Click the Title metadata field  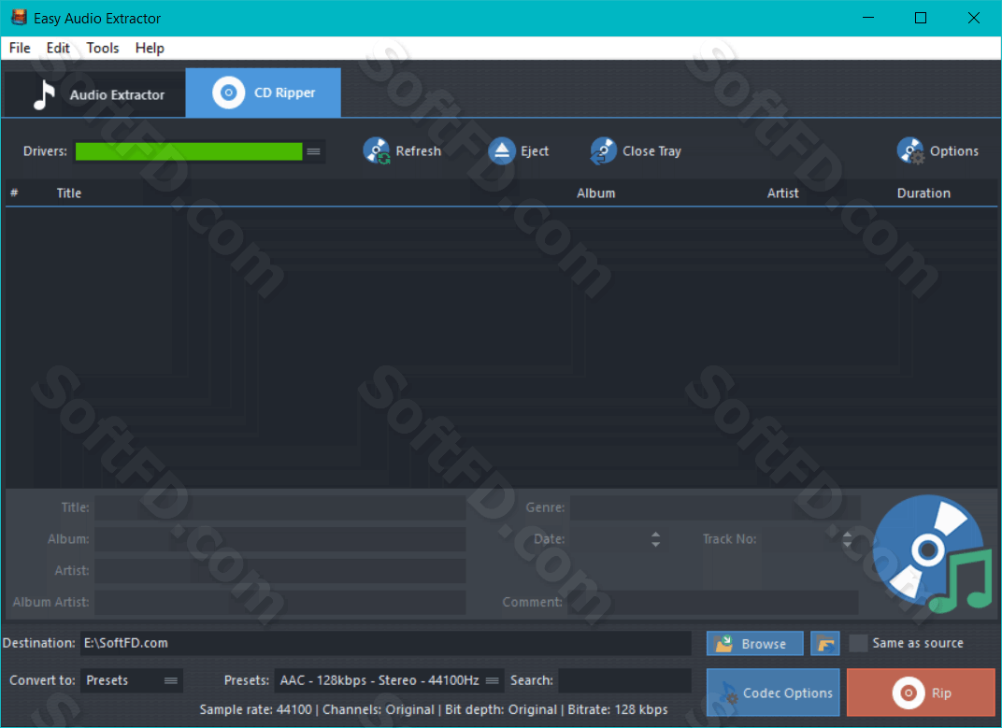(x=280, y=507)
